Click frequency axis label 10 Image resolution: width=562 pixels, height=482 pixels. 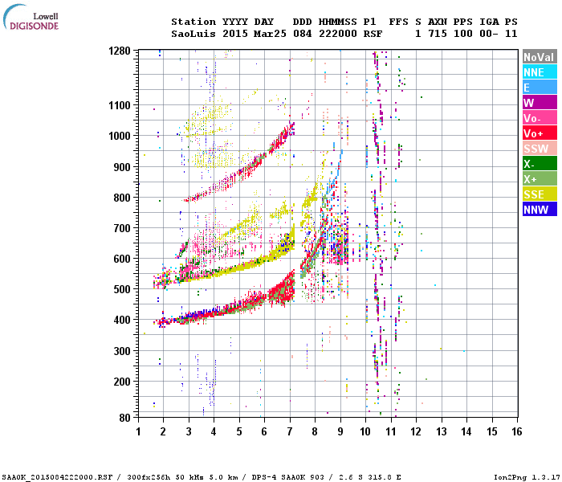tap(365, 431)
